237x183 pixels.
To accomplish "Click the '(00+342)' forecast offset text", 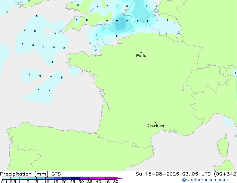I will point(225,174).
